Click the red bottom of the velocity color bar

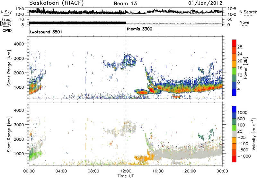(x=234, y=159)
